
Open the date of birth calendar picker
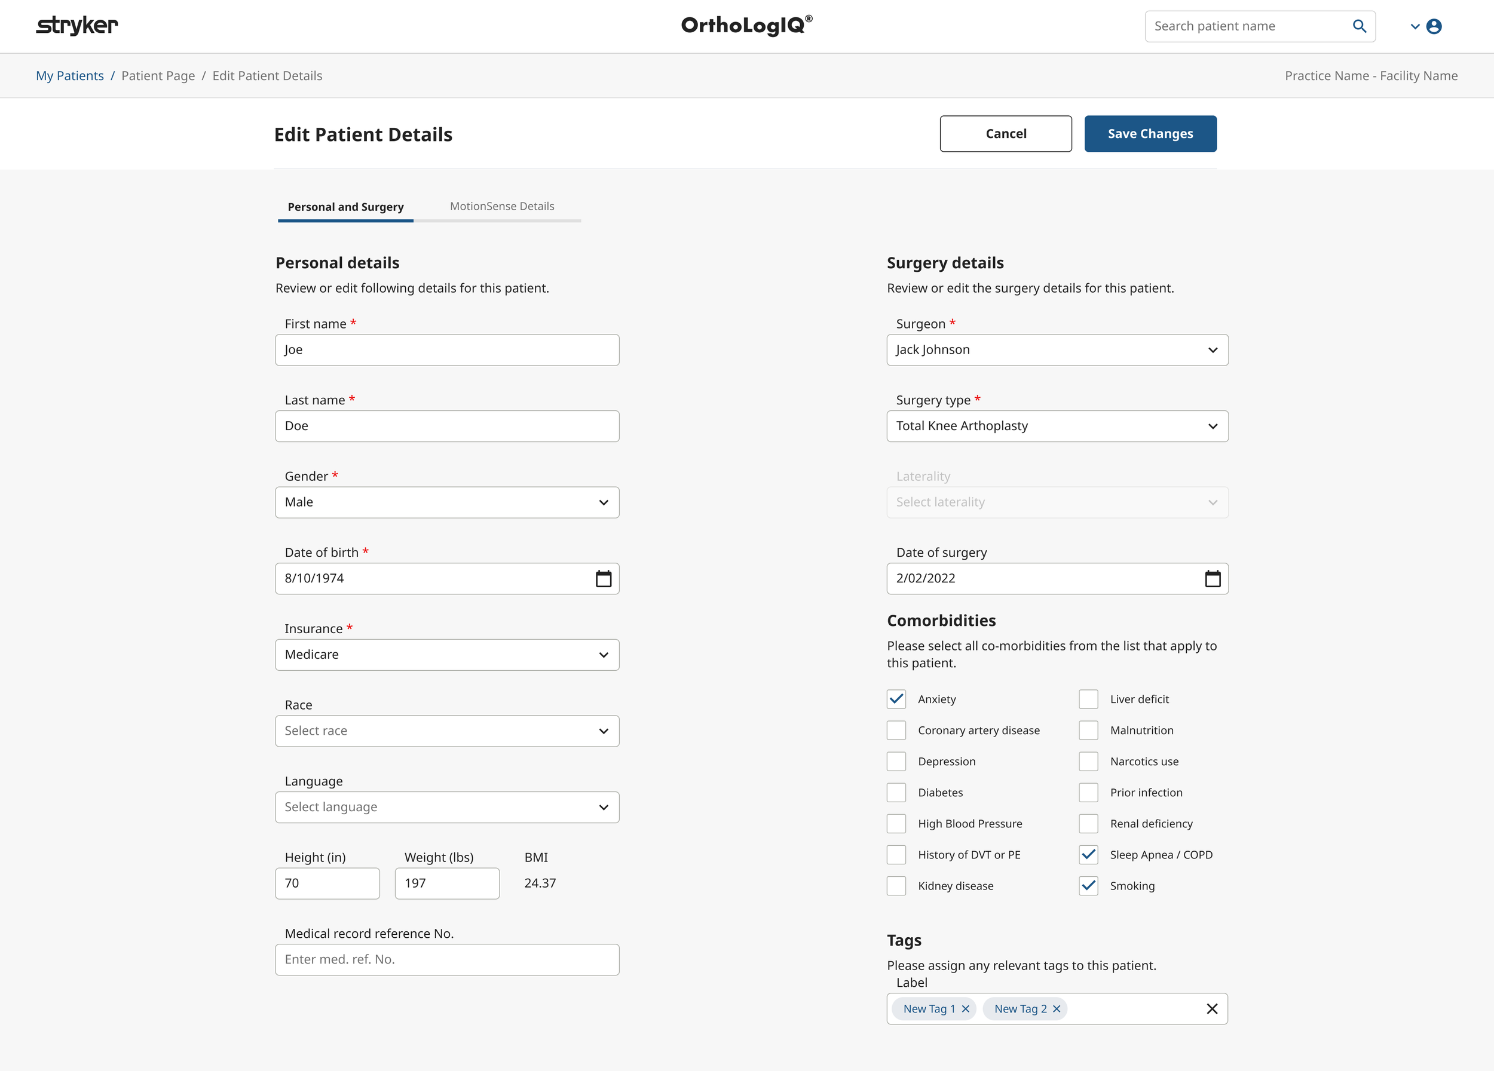(x=604, y=579)
